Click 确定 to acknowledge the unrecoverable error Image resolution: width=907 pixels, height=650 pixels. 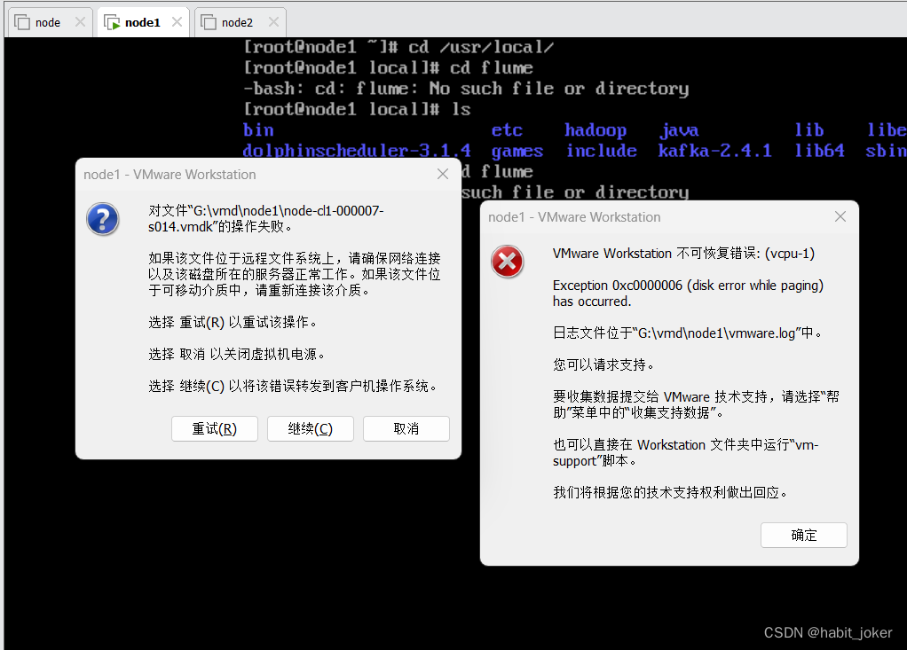tap(803, 535)
